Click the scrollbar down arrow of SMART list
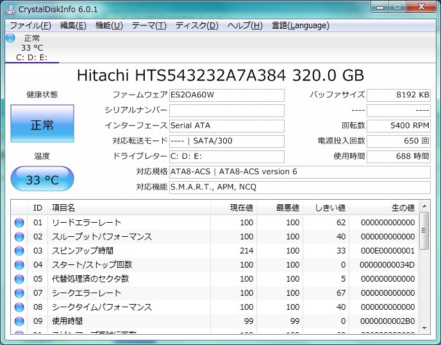441x345 pixels. click(424, 328)
